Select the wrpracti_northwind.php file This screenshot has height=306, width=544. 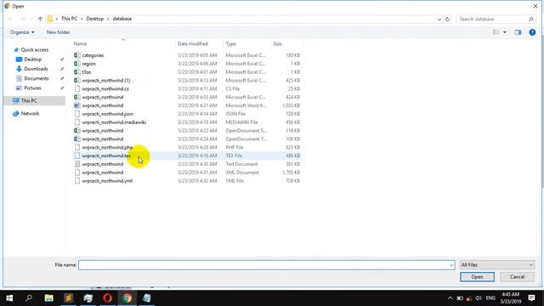pyautogui.click(x=107, y=147)
